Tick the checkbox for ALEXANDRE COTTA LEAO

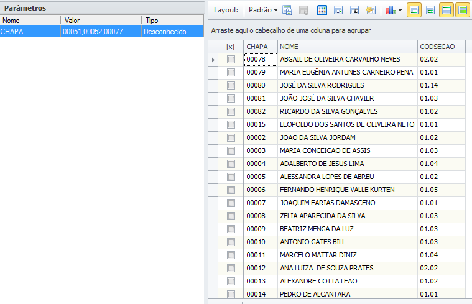click(231, 281)
